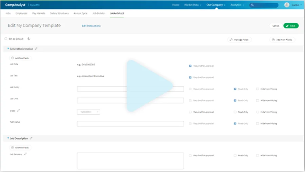Toggle Read-Only checkbox for FLSA Status
The width and height of the screenshot is (305, 180).
tap(235, 124)
